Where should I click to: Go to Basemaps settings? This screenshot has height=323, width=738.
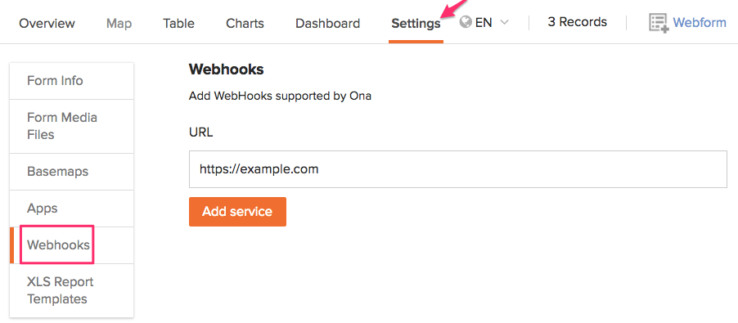point(71,172)
